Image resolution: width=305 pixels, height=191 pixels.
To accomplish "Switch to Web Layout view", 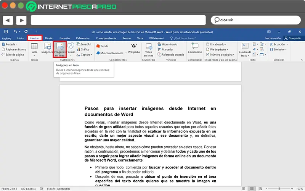I will (x=260, y=189).
